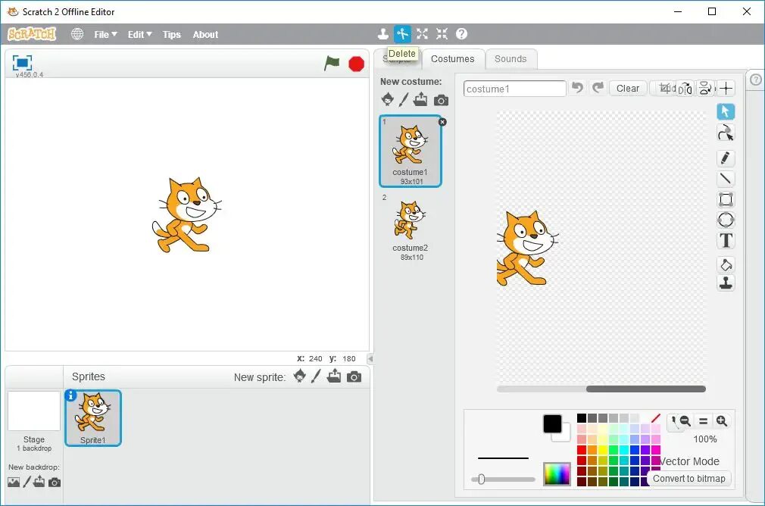Zoom in the paint canvas
765x506 pixels.
tap(722, 421)
